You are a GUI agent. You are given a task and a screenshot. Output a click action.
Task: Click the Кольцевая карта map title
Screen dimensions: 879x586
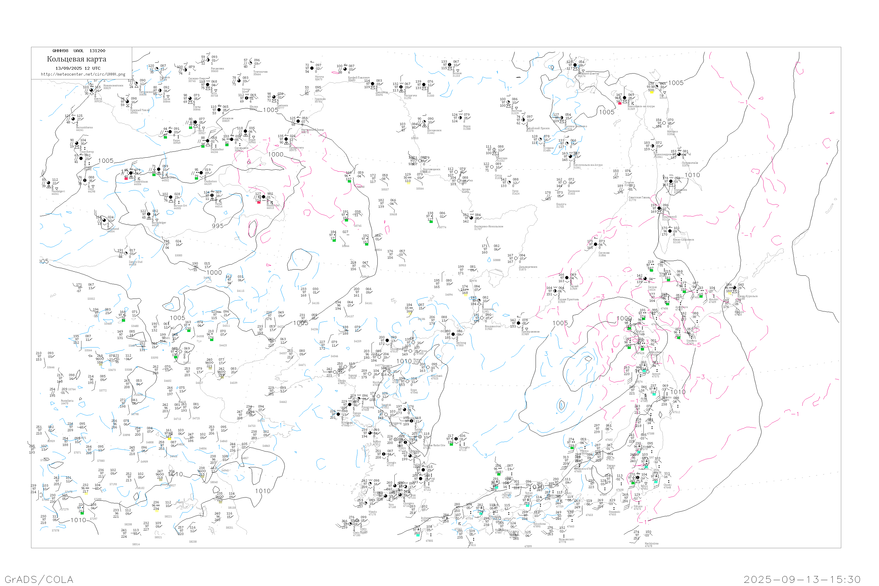pos(76,59)
